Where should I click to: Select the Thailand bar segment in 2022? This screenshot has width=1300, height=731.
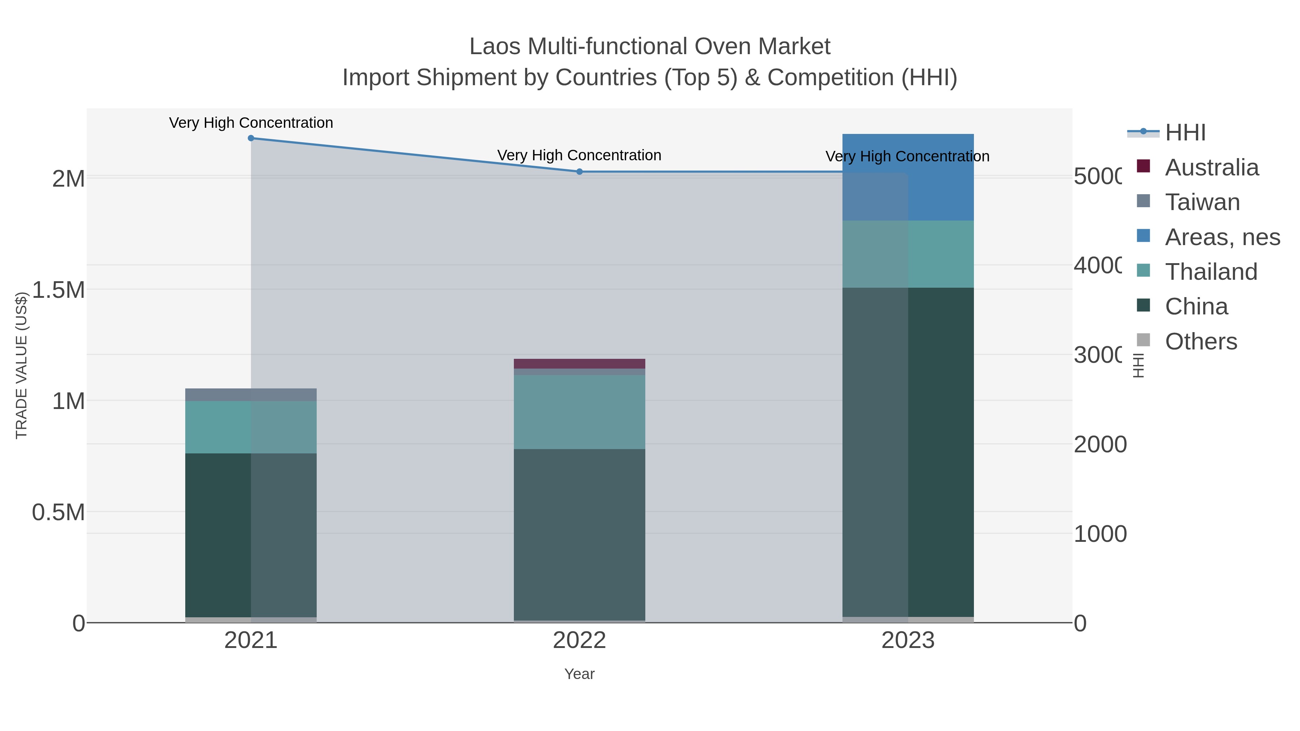click(x=579, y=412)
